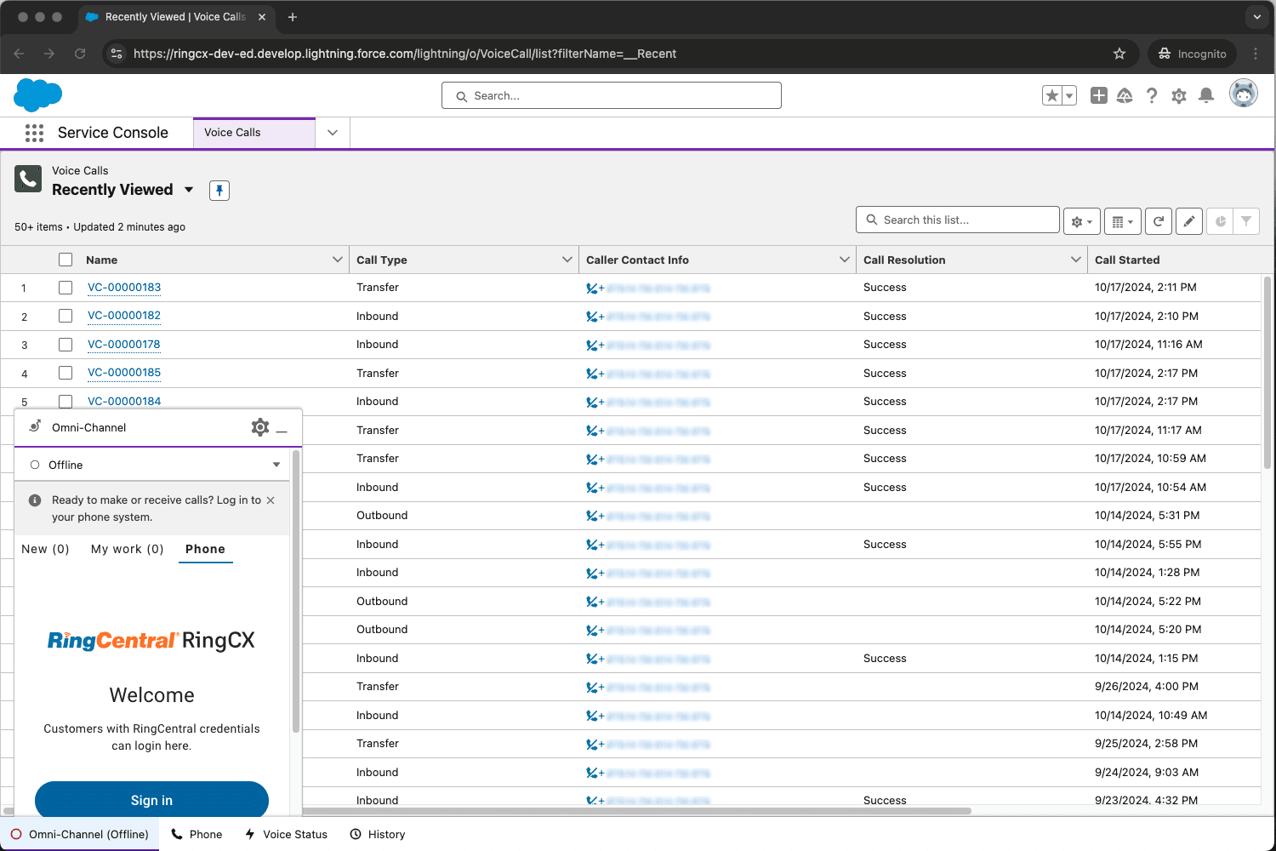Bookmark page with browser star icon

pos(1119,54)
